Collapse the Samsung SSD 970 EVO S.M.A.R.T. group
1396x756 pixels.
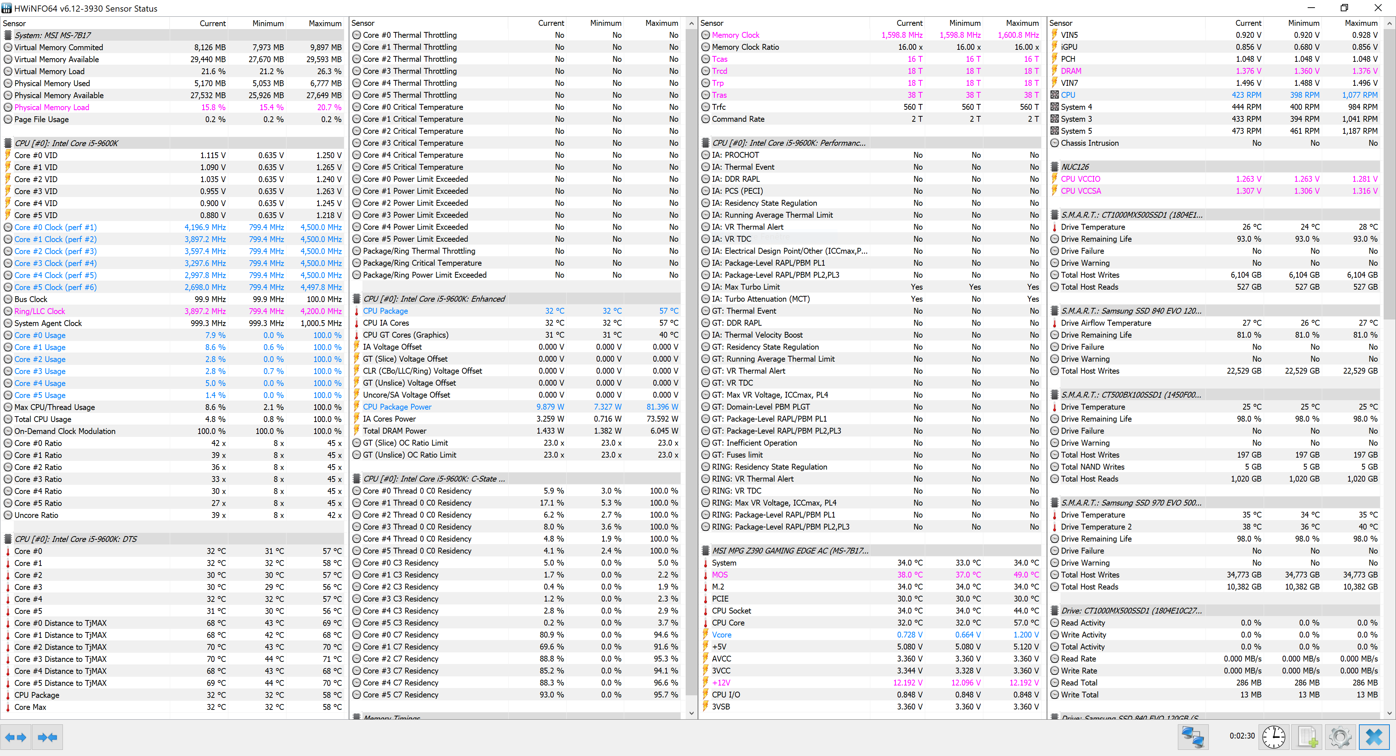[x=1131, y=502]
